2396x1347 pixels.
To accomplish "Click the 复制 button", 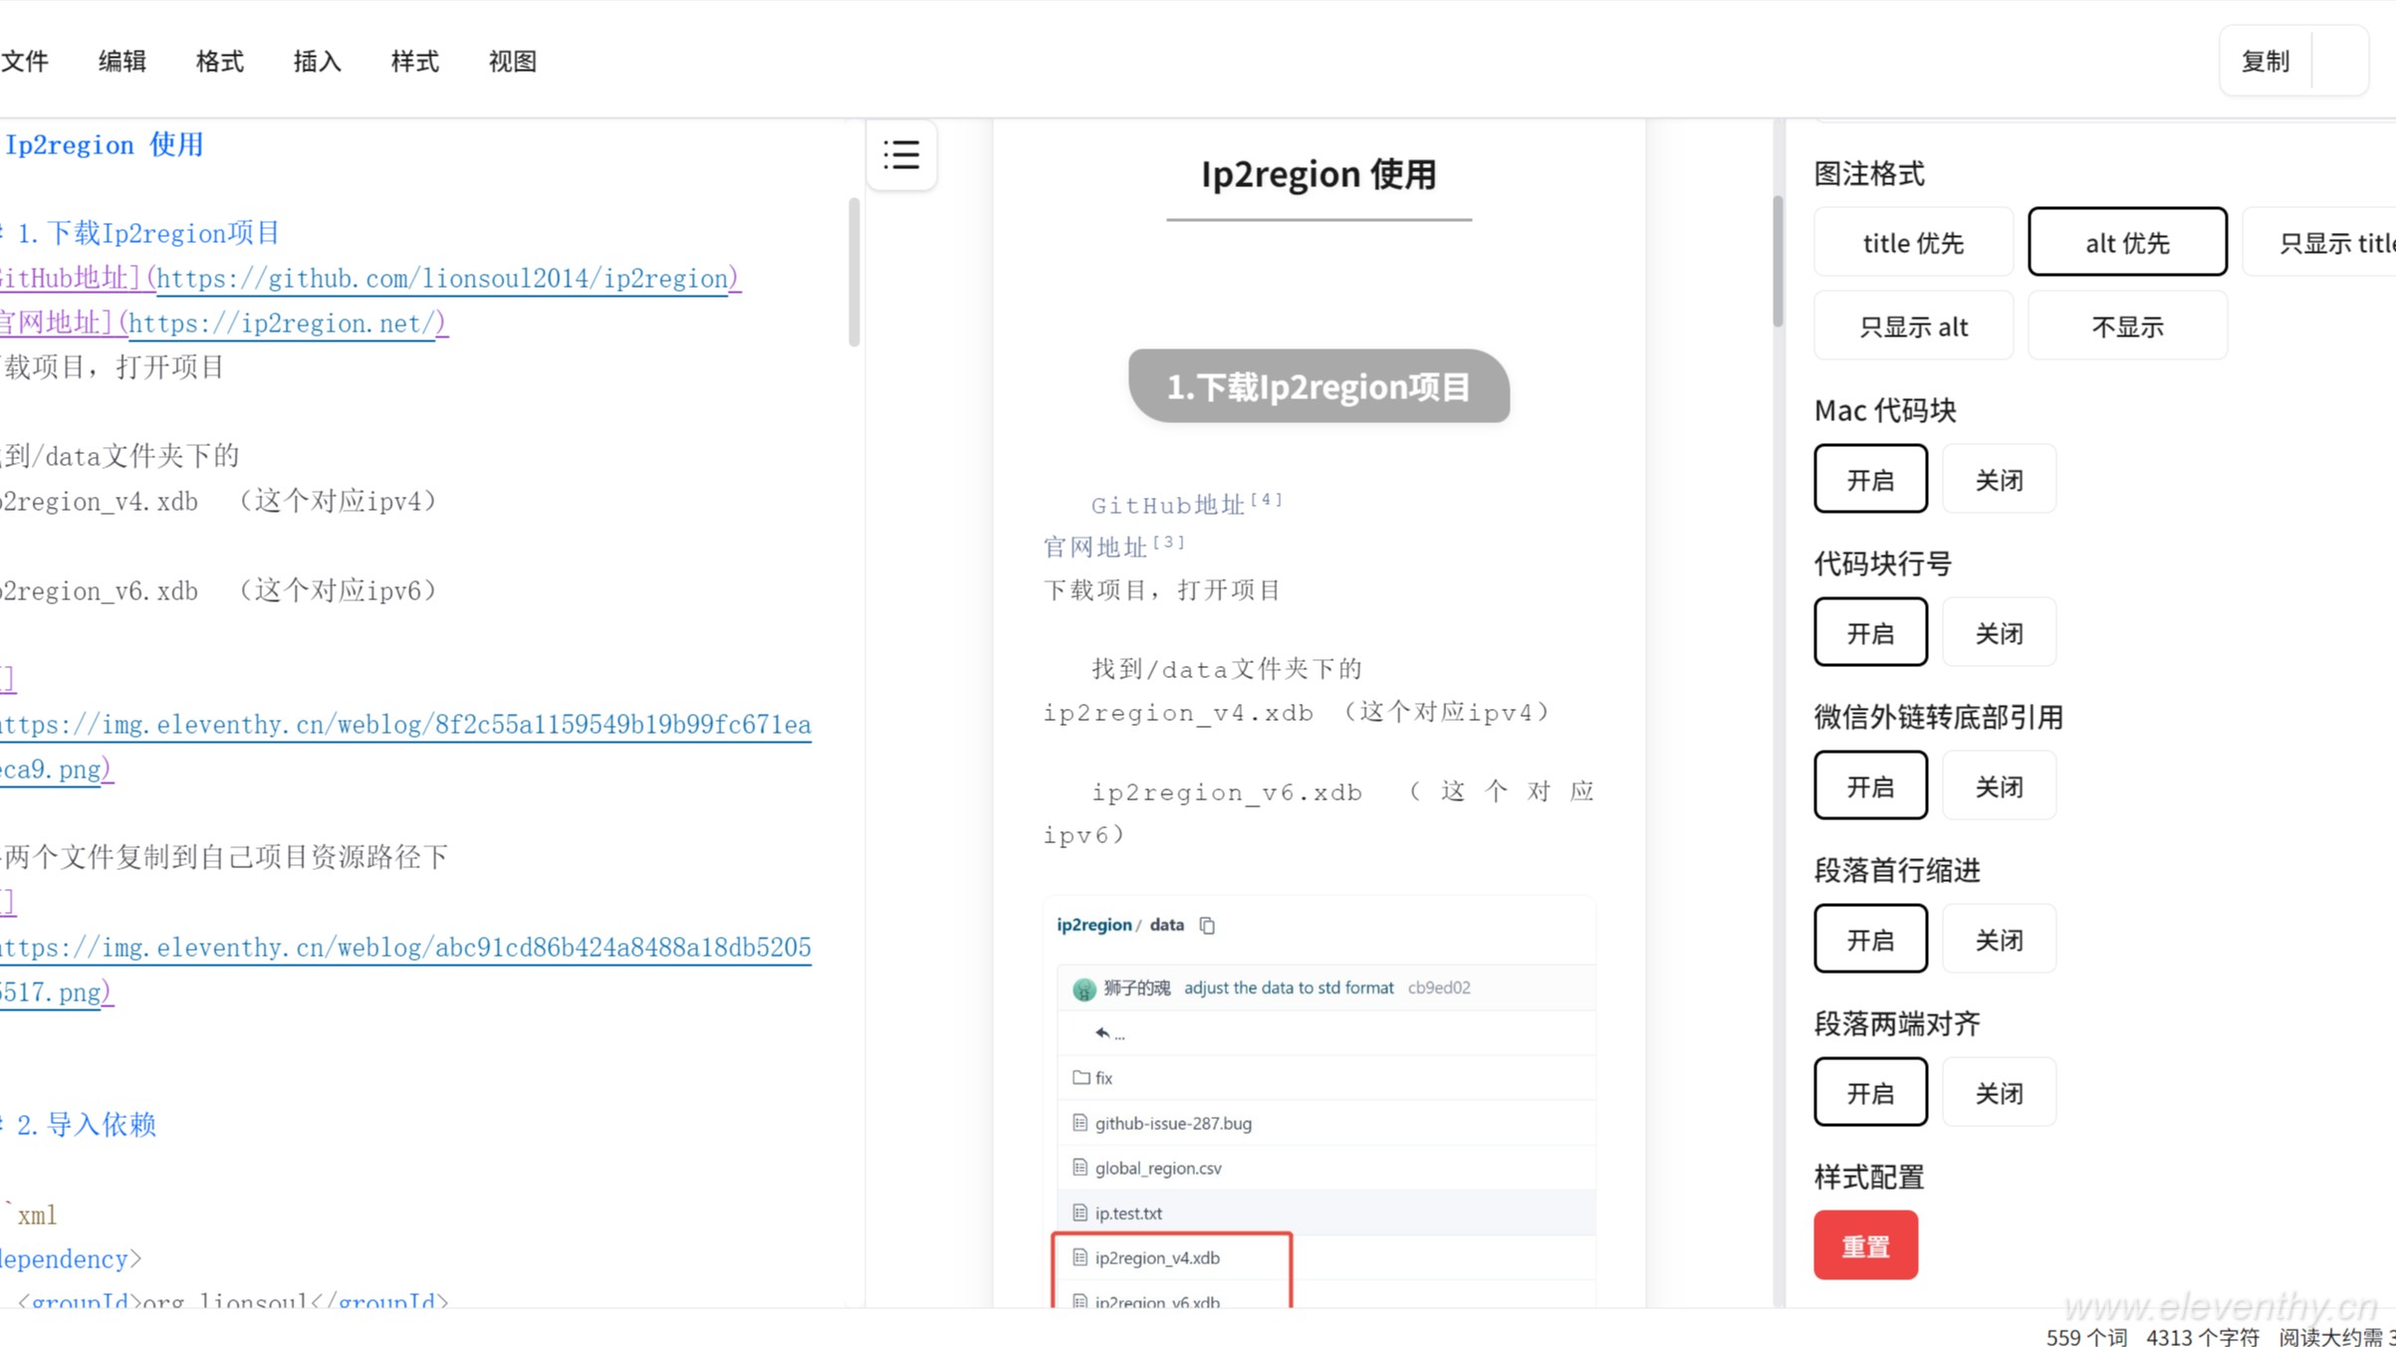I will (x=2266, y=62).
